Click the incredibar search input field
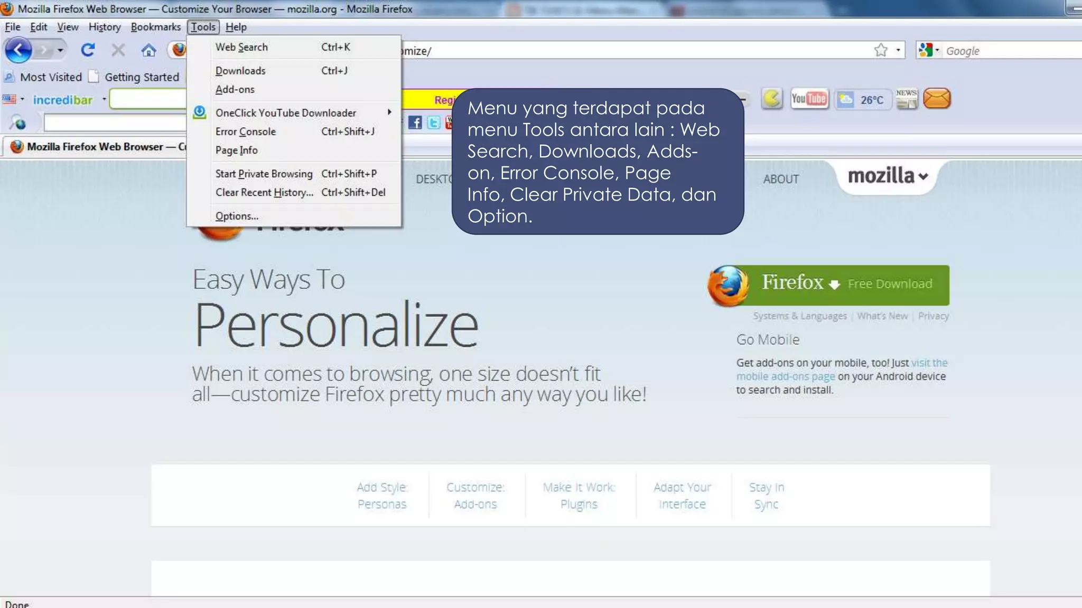Viewport: 1082px width, 608px height. 148,99
